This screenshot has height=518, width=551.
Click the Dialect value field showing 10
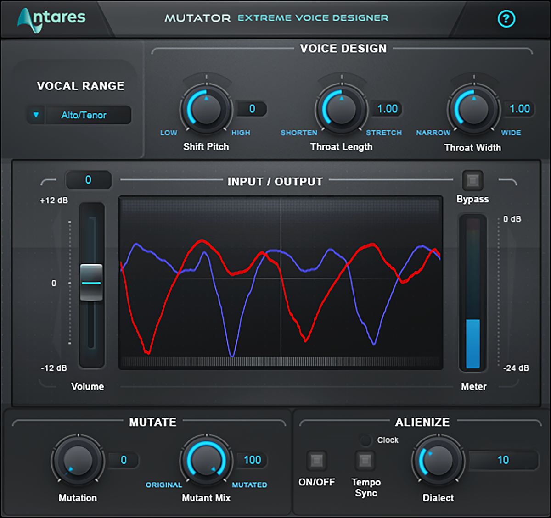click(503, 460)
